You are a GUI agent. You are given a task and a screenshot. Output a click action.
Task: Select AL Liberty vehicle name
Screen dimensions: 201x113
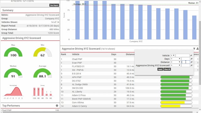[77, 92]
